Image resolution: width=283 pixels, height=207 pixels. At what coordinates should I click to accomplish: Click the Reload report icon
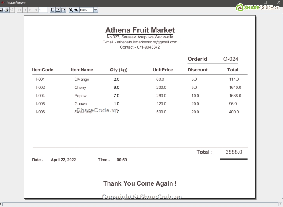tap(12, 10)
